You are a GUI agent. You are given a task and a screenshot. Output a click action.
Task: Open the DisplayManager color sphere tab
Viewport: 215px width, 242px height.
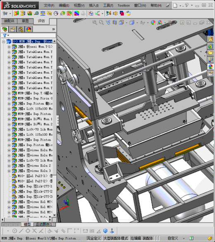pyautogui.click(x=29, y=29)
